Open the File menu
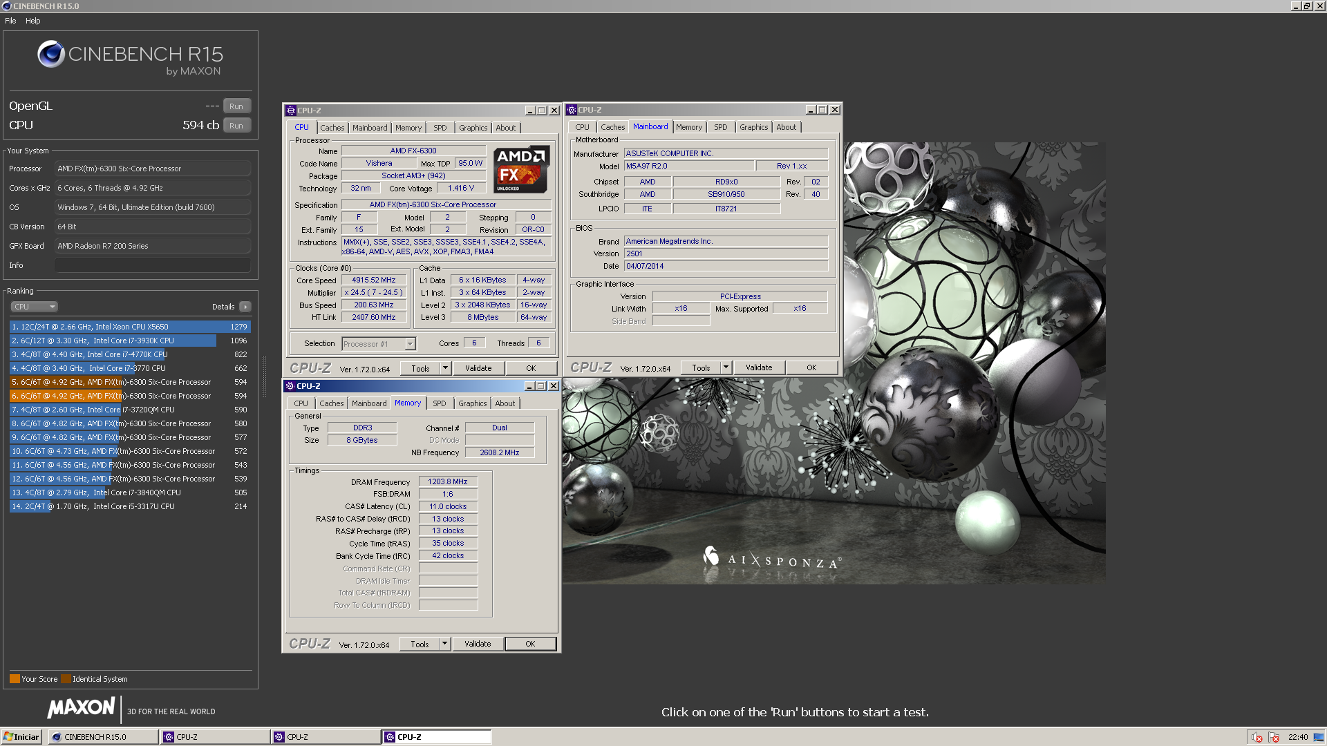1327x746 pixels. click(x=10, y=21)
